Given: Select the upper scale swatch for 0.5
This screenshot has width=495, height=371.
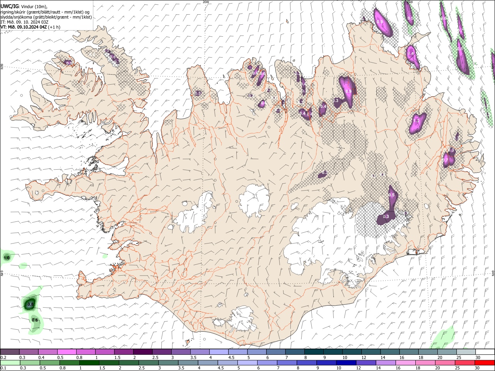Looking at the screenshot, I should 67,352.
